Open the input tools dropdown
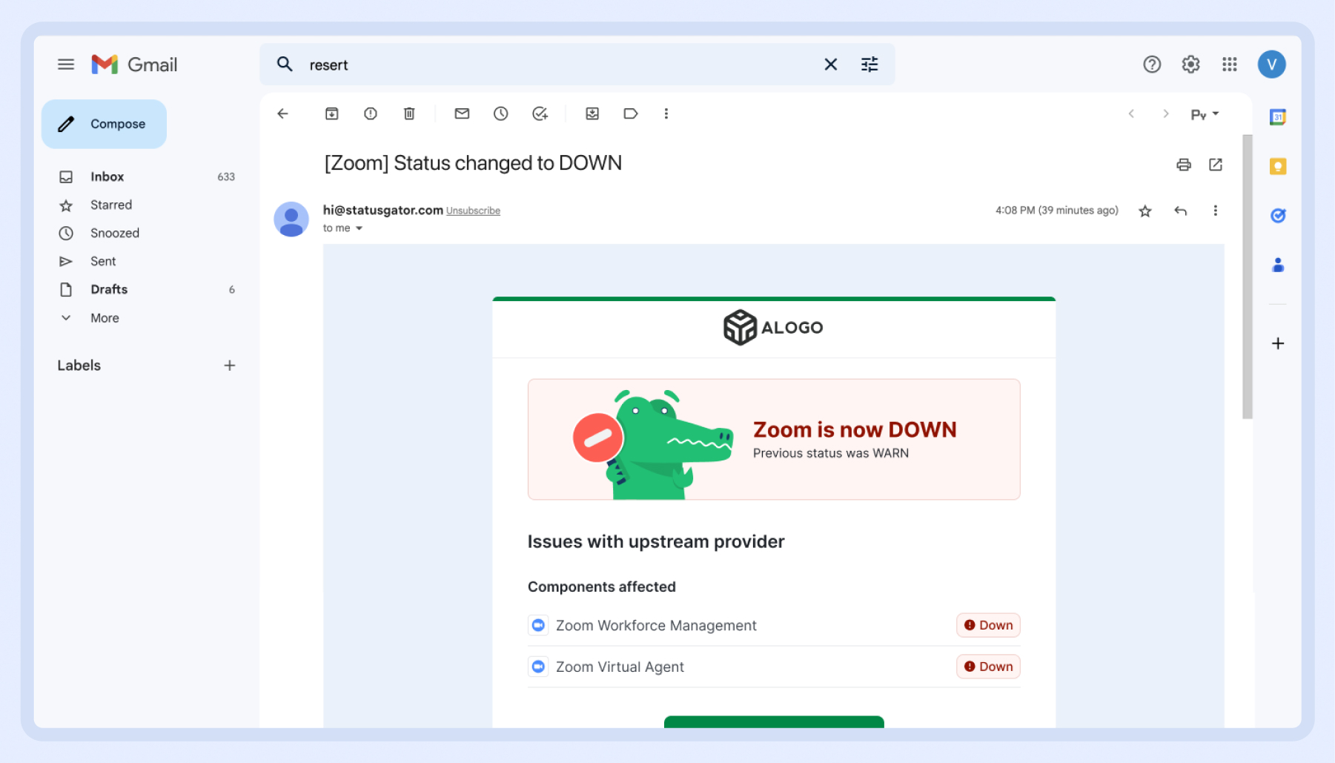The width and height of the screenshot is (1335, 763). (1205, 114)
